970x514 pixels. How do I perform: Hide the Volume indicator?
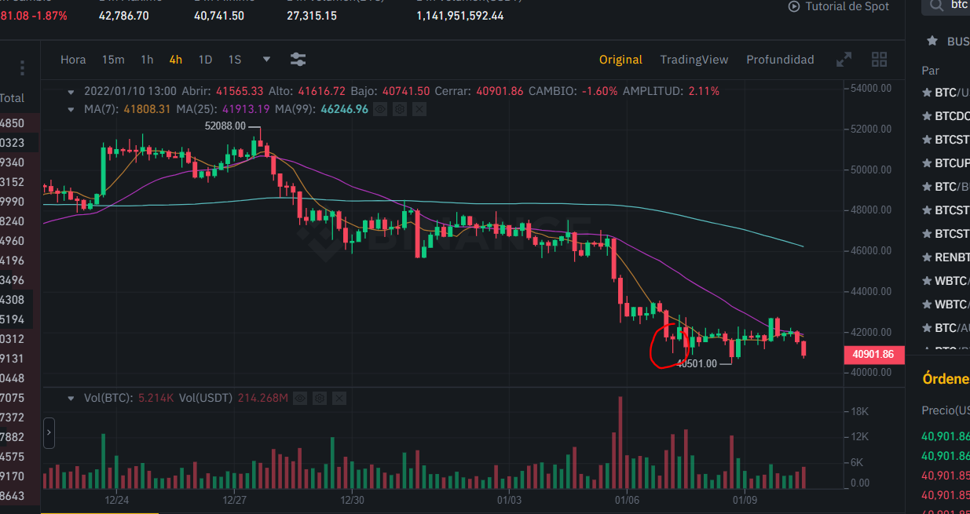tap(299, 398)
